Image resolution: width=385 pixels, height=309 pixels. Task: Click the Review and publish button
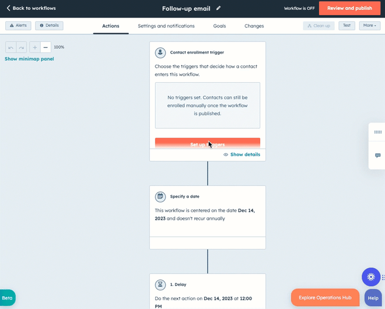click(349, 8)
